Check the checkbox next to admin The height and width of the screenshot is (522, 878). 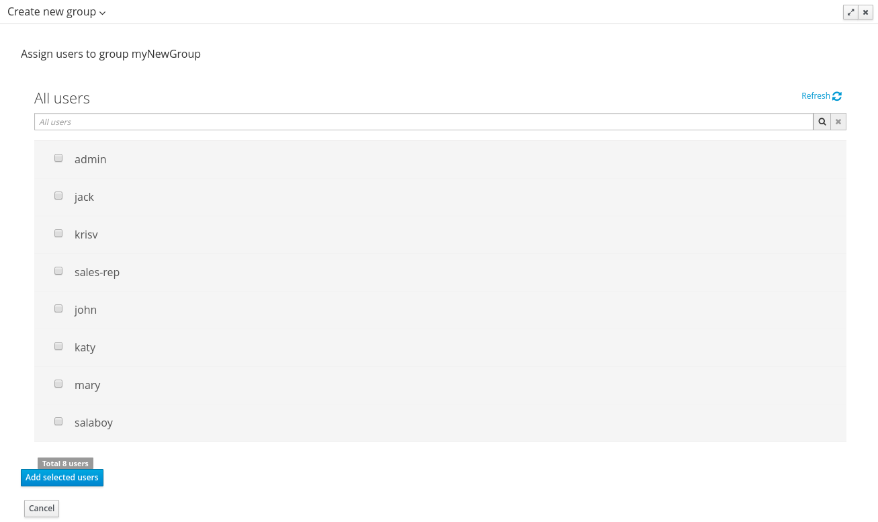(58, 158)
